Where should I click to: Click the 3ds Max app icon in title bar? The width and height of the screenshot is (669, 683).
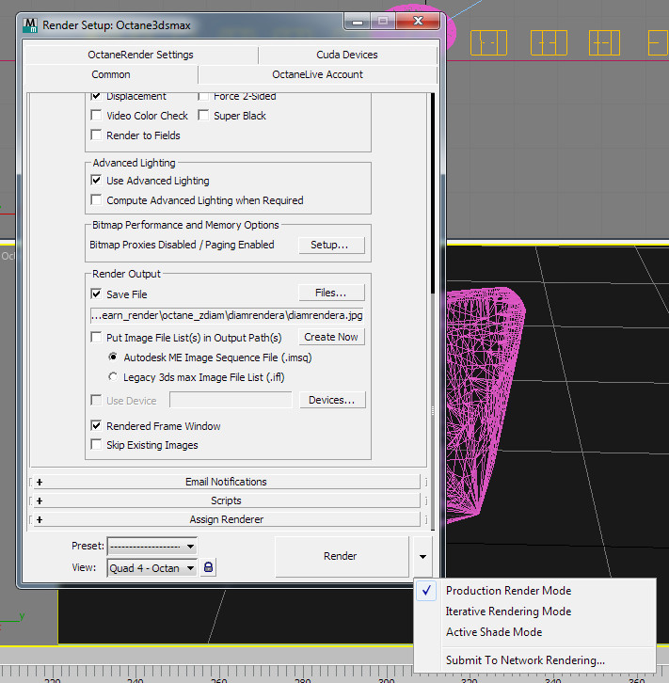point(30,25)
